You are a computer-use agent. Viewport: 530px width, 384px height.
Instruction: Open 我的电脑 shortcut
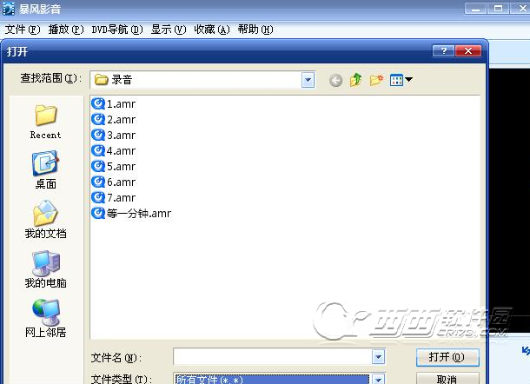[x=46, y=269]
